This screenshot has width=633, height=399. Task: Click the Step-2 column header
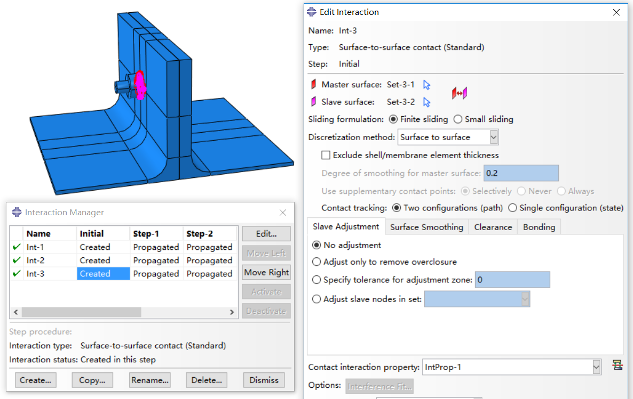click(x=210, y=234)
